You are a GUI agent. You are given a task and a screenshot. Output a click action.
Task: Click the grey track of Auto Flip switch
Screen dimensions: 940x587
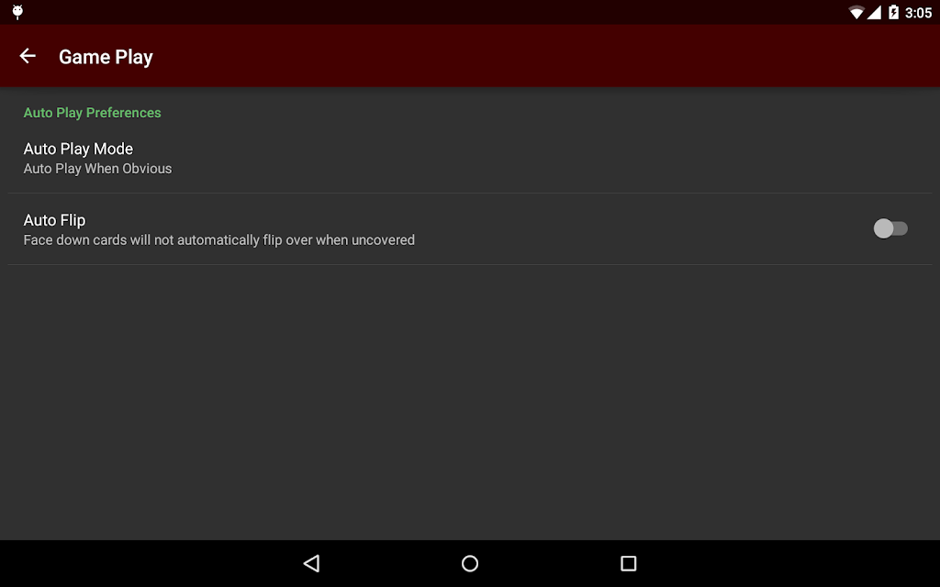pyautogui.click(x=901, y=228)
